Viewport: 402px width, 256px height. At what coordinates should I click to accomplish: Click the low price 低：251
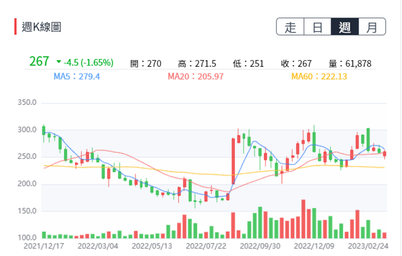pyautogui.click(x=248, y=64)
